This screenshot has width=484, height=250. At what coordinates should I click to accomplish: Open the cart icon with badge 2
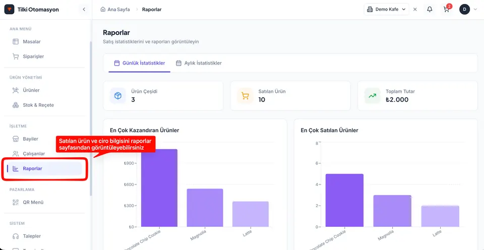pyautogui.click(x=446, y=9)
